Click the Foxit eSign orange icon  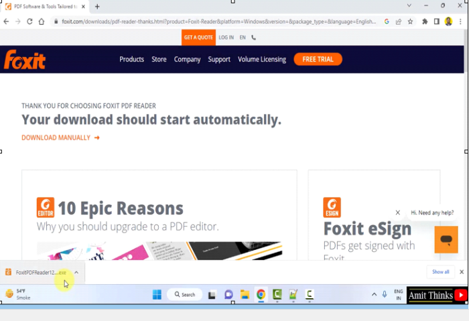332,207
